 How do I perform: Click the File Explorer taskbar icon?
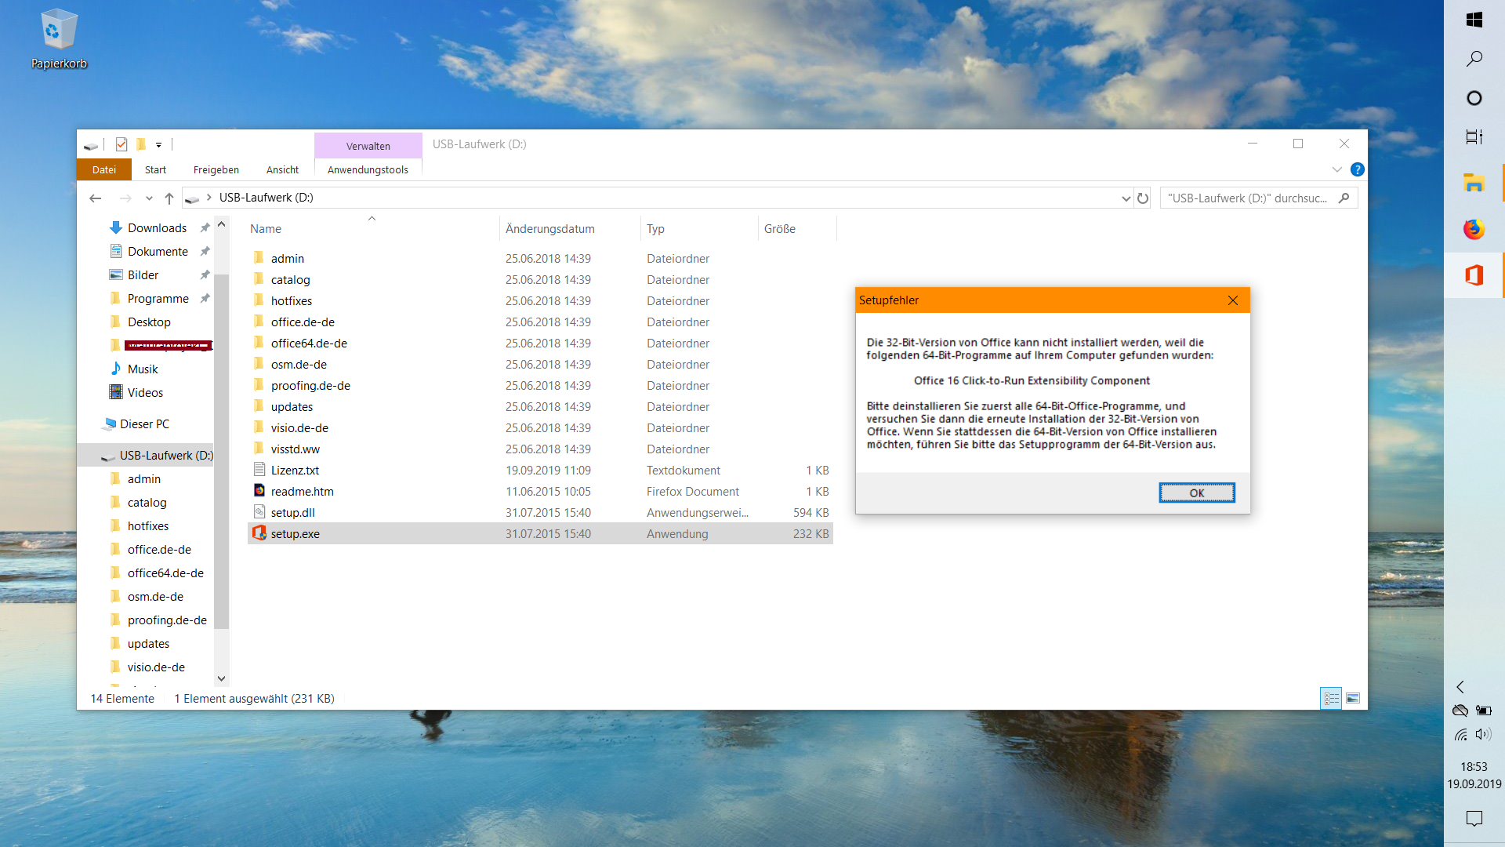(x=1474, y=183)
